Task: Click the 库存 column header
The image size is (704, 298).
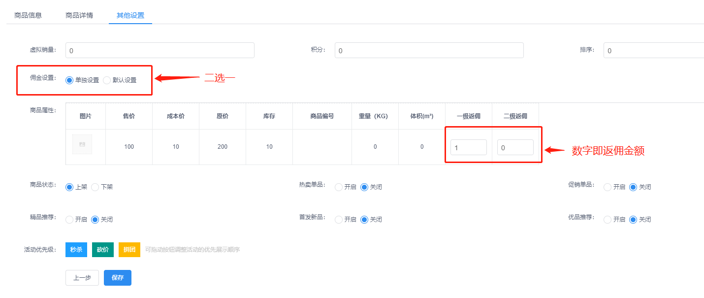Action: coord(269,116)
